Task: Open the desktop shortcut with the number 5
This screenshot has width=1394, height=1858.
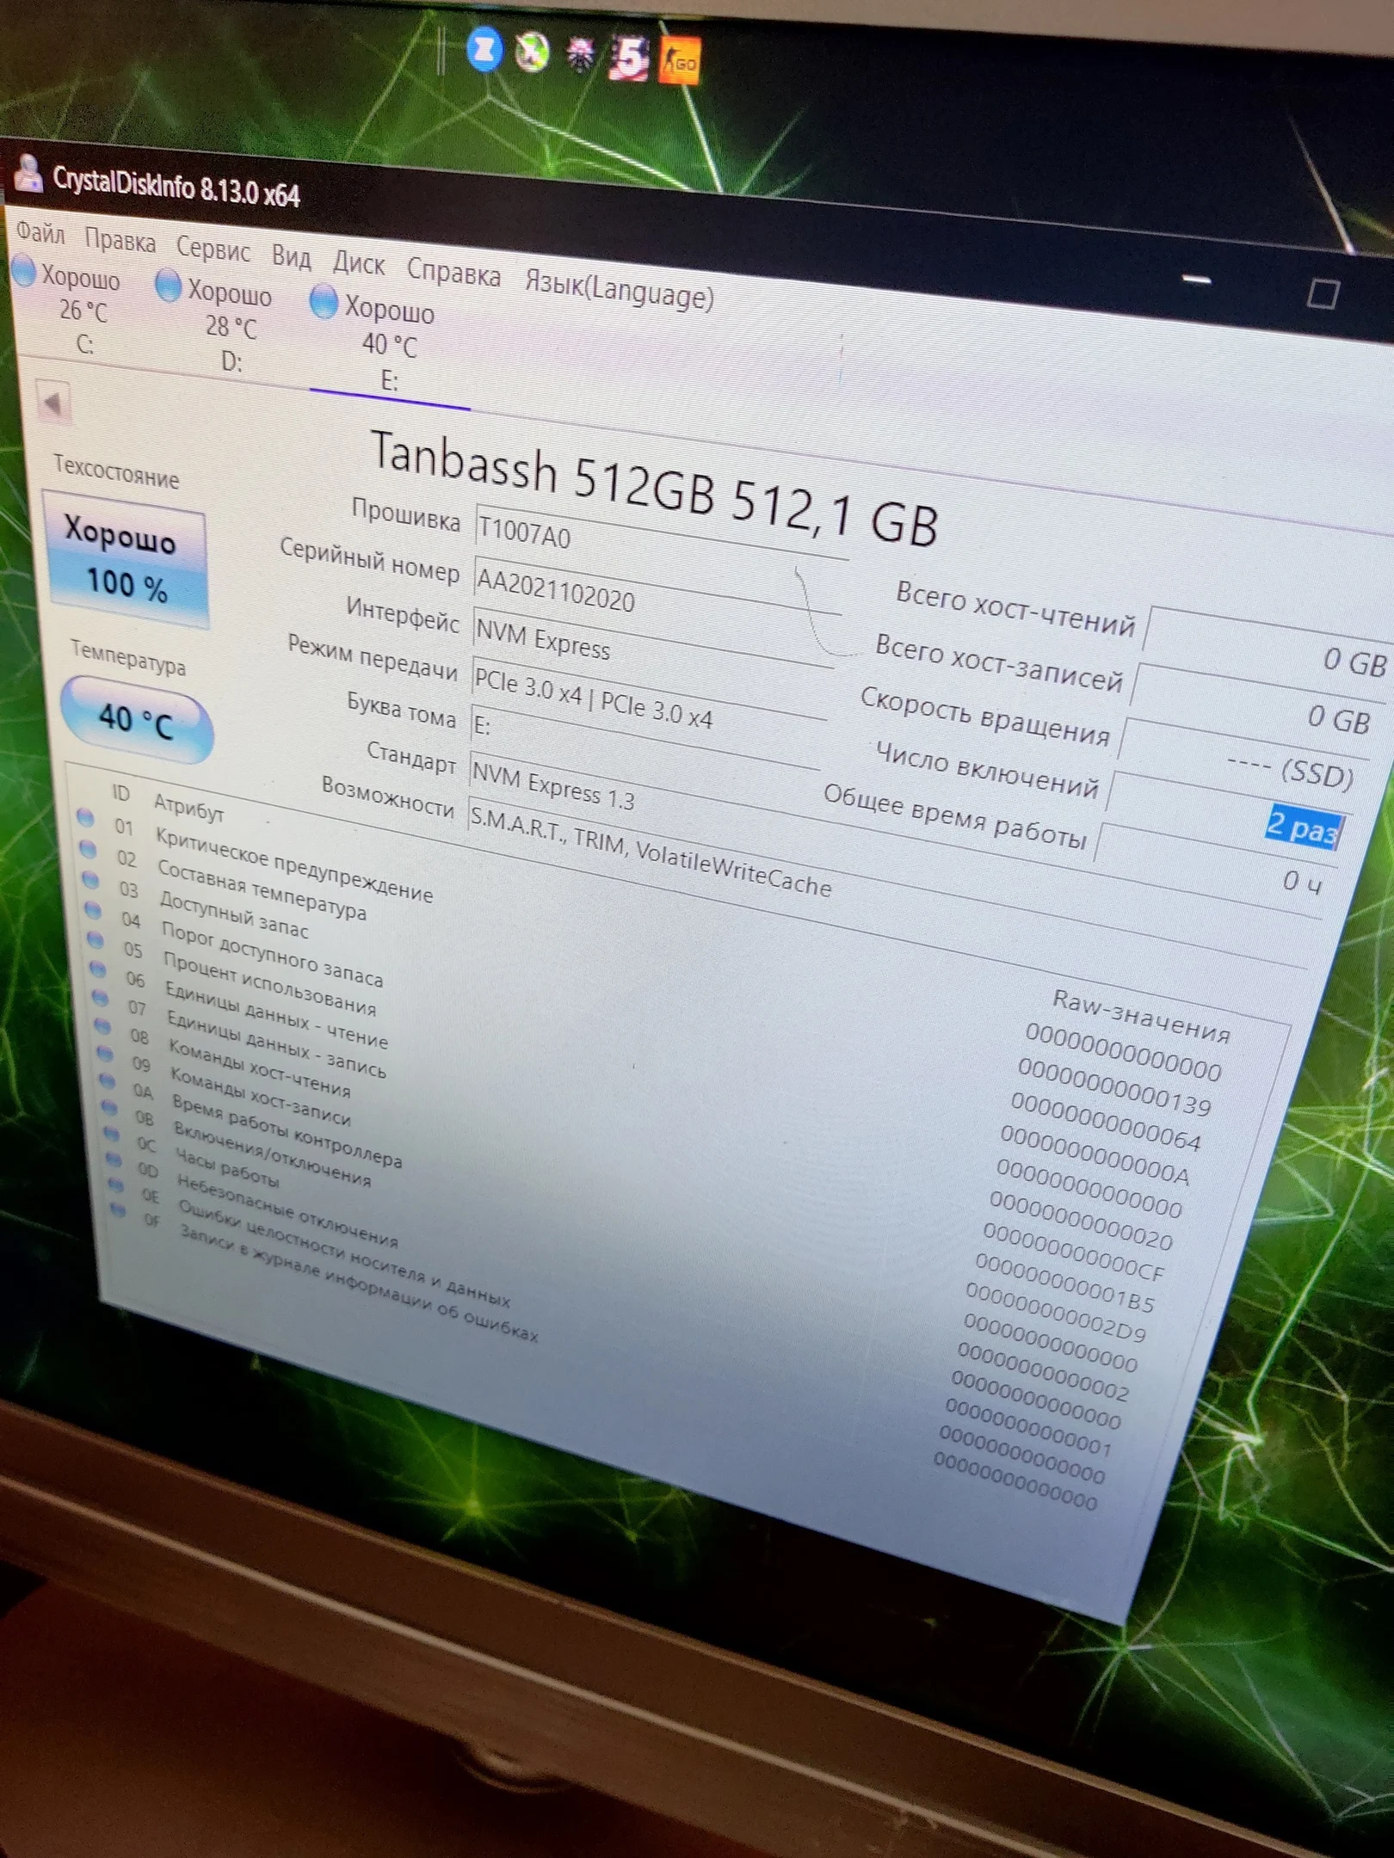Action: click(x=629, y=58)
